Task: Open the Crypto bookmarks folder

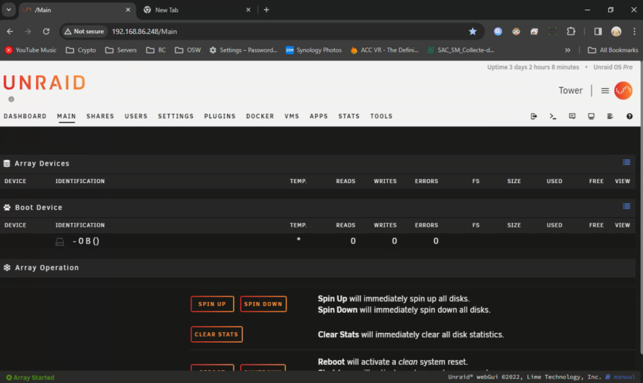Action: coord(81,50)
